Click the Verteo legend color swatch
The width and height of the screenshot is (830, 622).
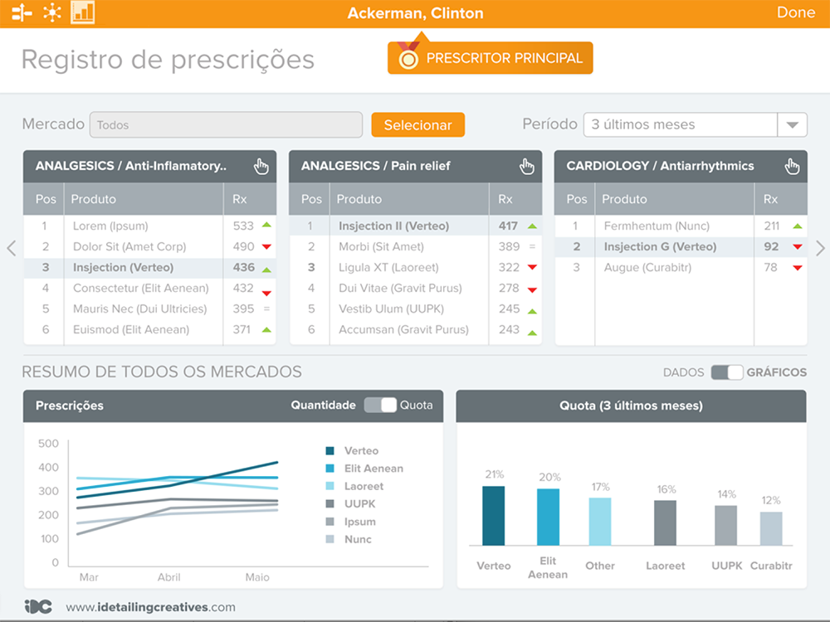(x=330, y=451)
